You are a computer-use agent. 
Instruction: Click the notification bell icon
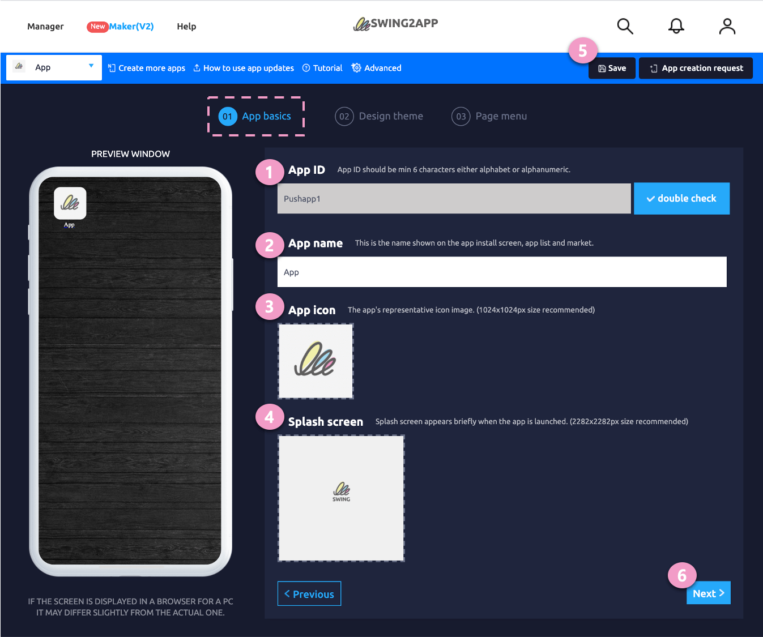pyautogui.click(x=676, y=27)
